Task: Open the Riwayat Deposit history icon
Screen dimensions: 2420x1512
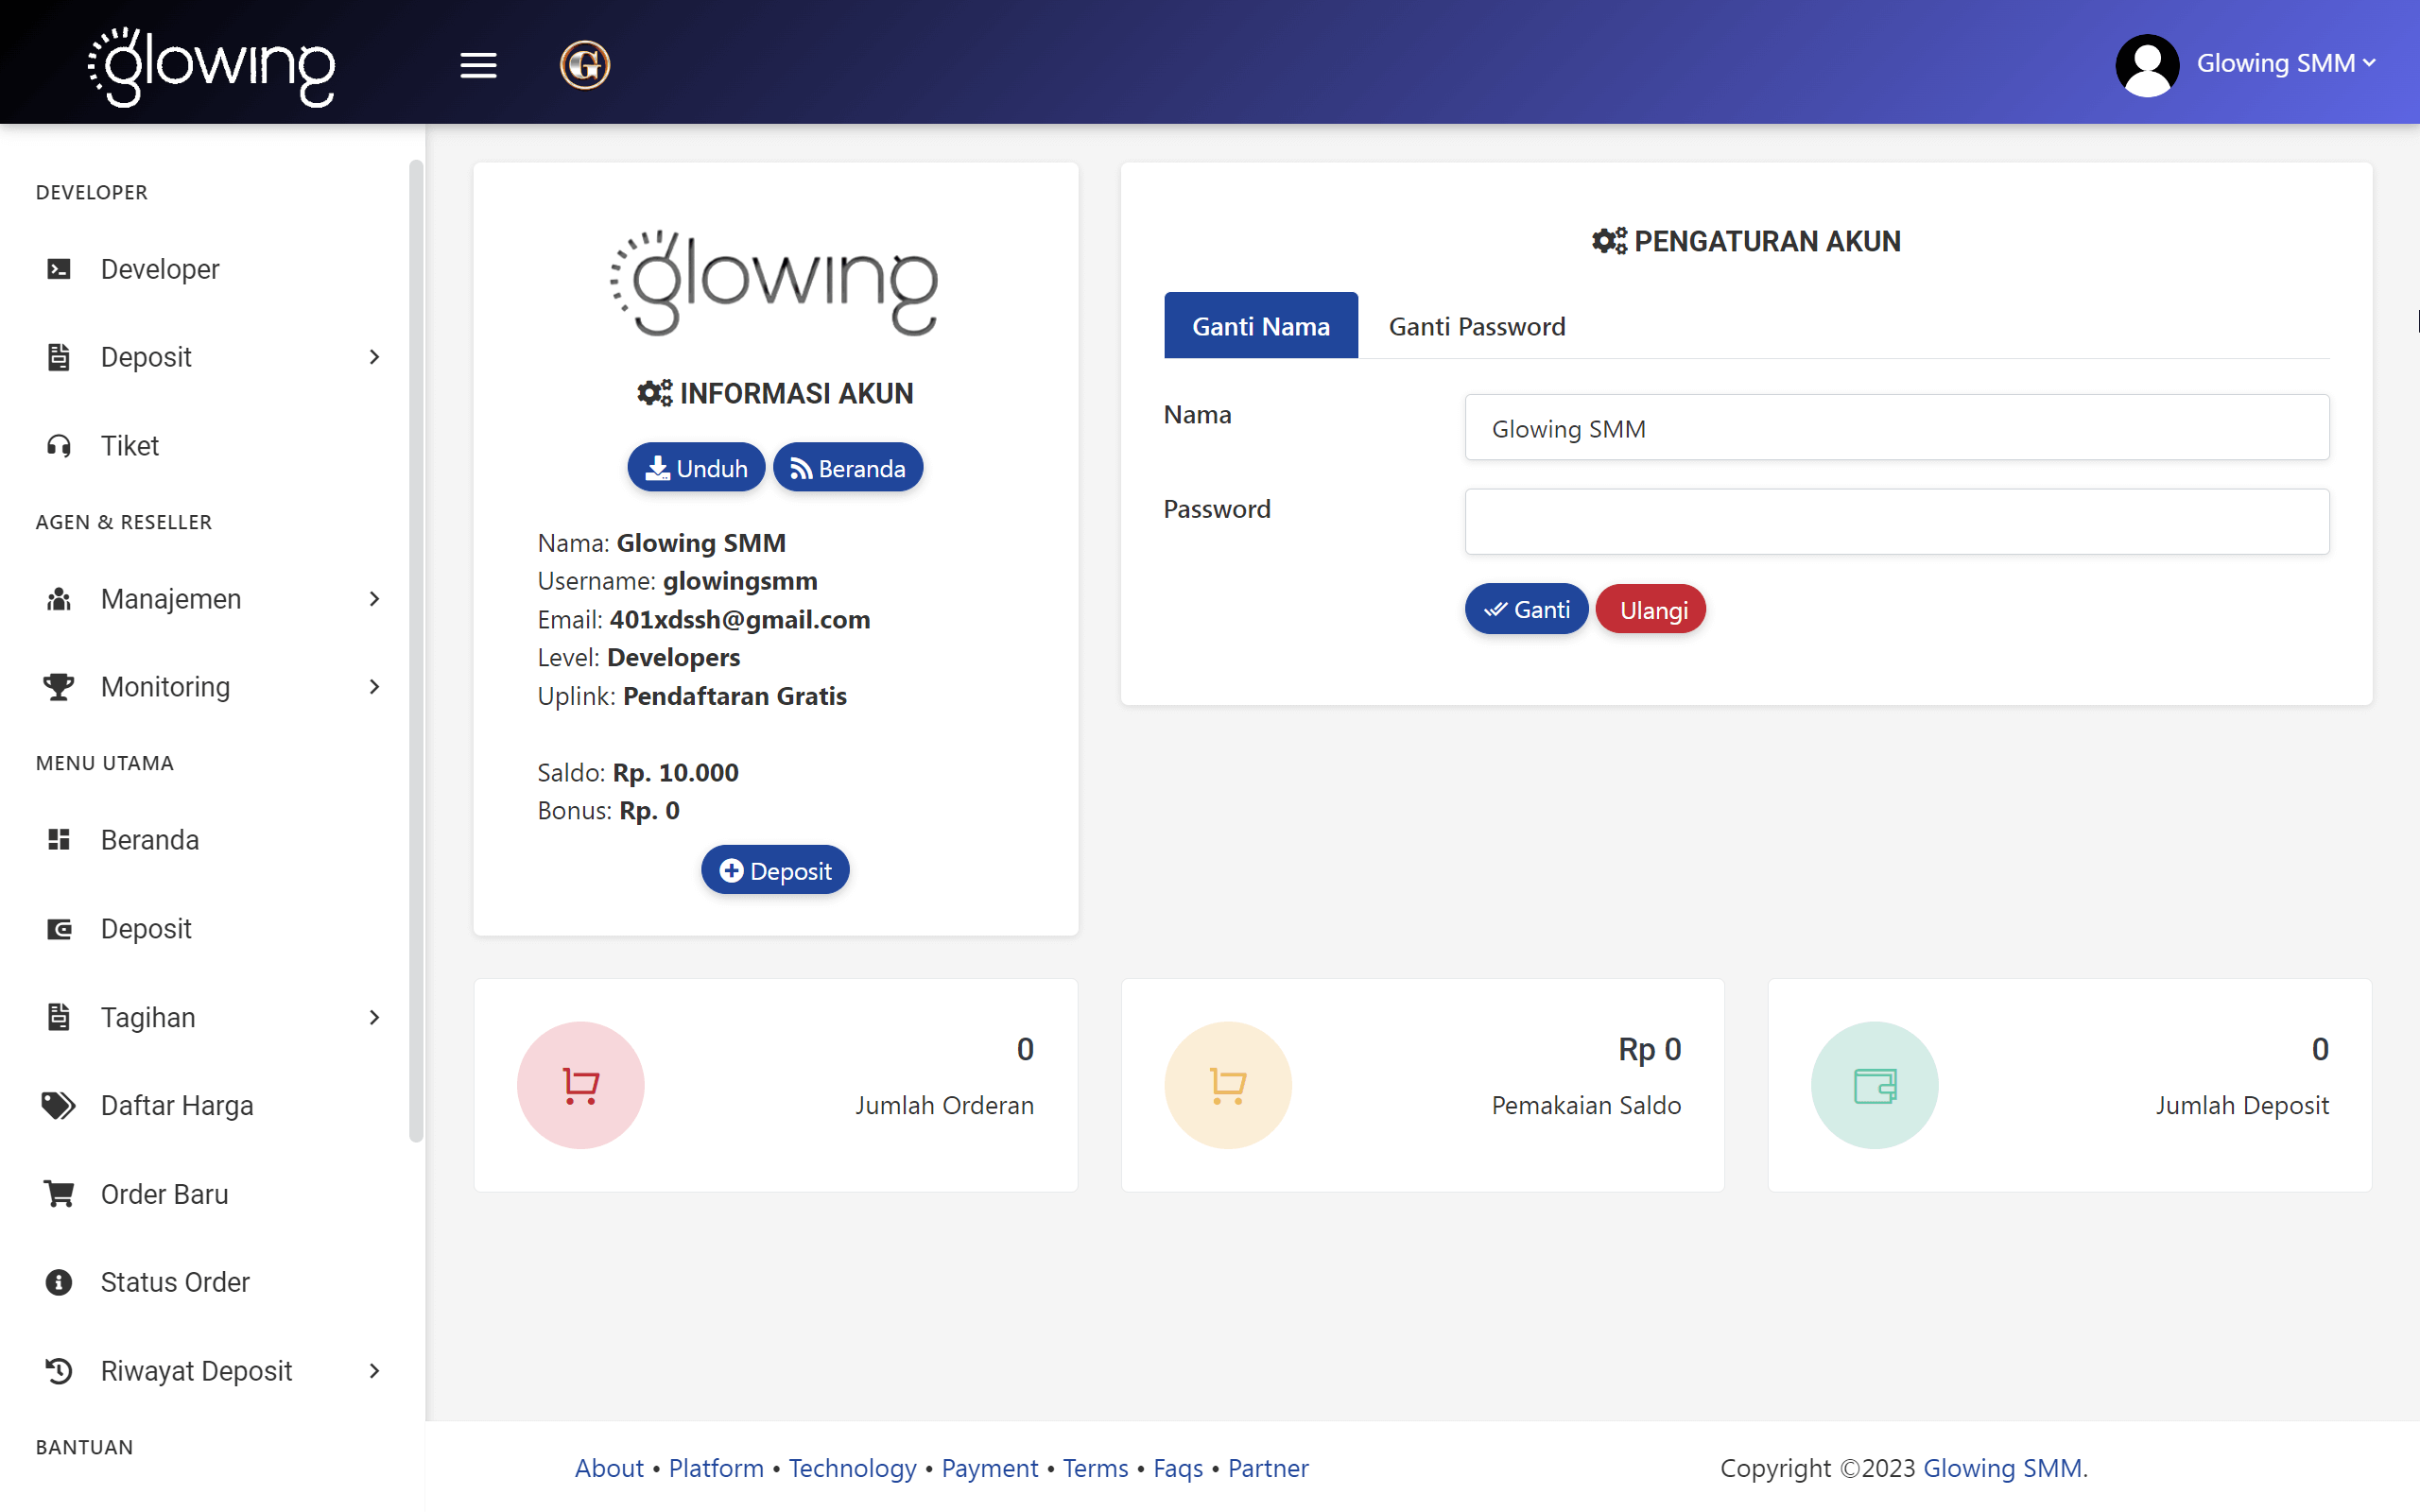Action: click(x=57, y=1370)
